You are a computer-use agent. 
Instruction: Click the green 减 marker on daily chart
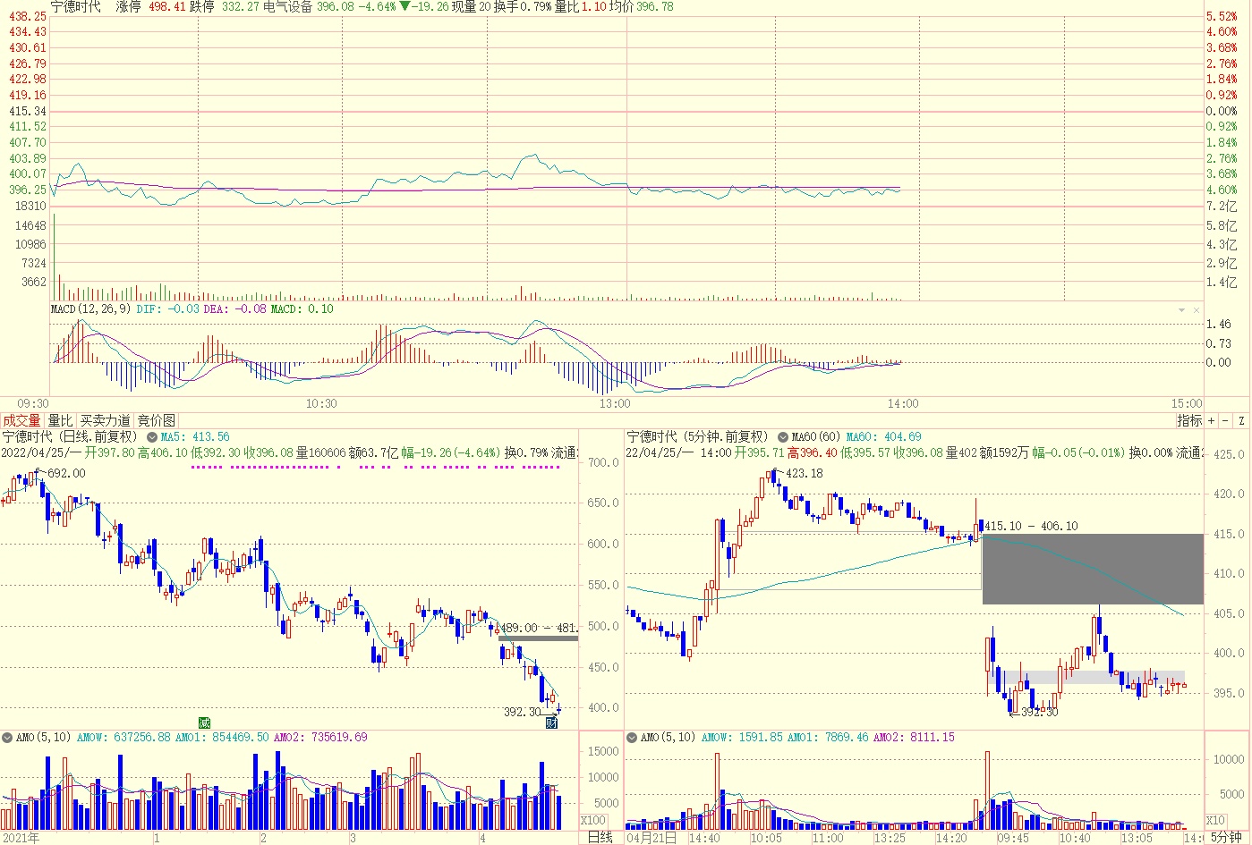[x=204, y=722]
